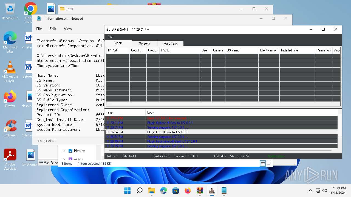The height and width of the screenshot is (197, 351).
Task: Select the Clients tab
Action: click(118, 43)
